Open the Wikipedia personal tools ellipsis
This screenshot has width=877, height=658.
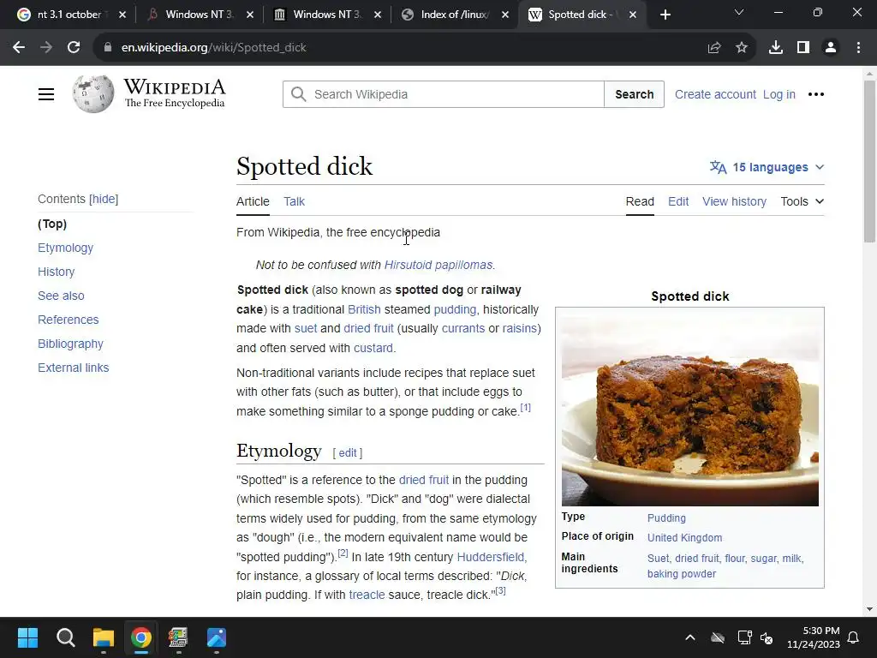coord(816,94)
